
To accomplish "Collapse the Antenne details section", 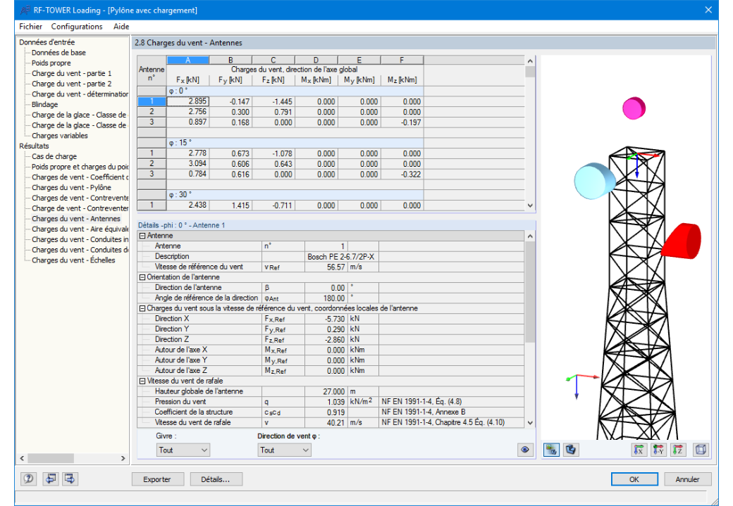I will coord(142,236).
